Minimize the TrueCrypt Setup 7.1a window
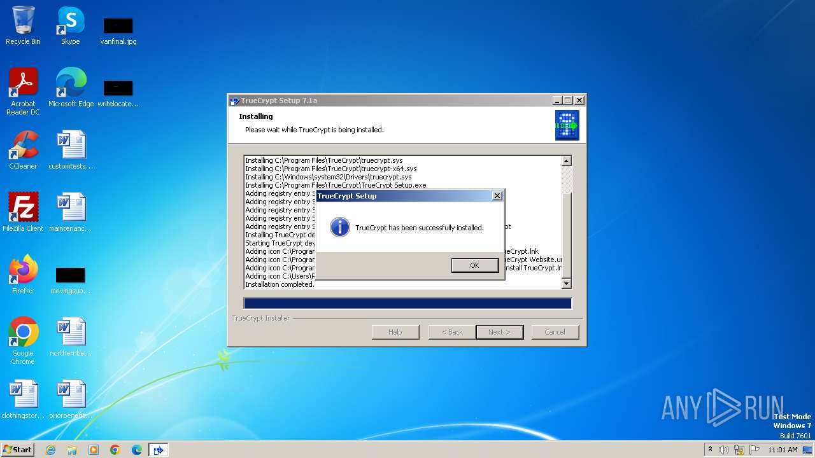The width and height of the screenshot is (815, 458). click(557, 101)
